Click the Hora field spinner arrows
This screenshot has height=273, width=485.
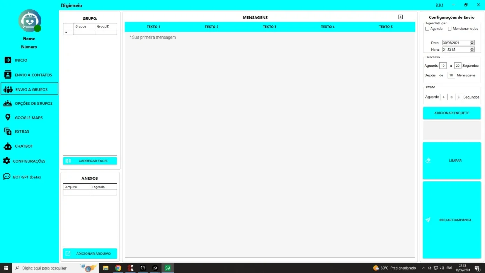click(472, 50)
